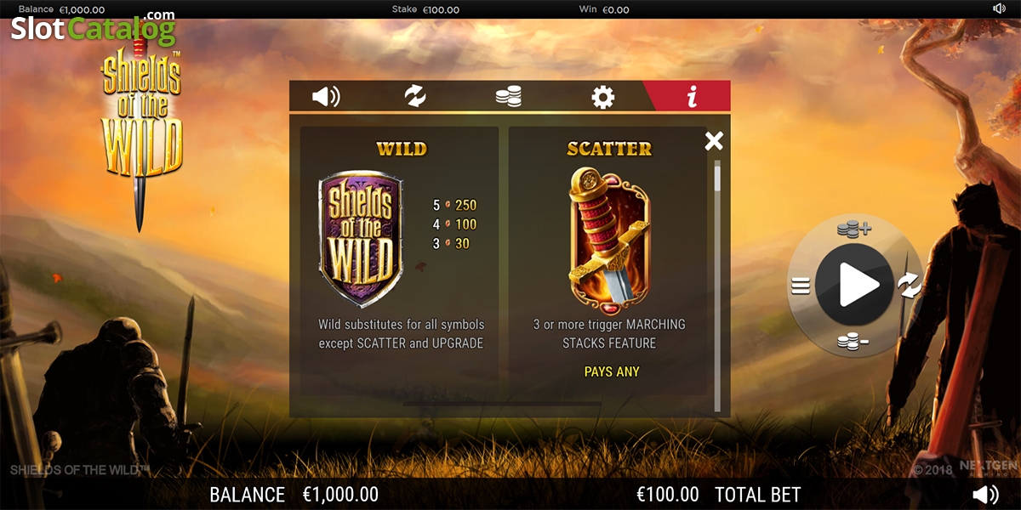Click the SlotCatalog logo link
The width and height of the screenshot is (1021, 510).
pos(93,29)
